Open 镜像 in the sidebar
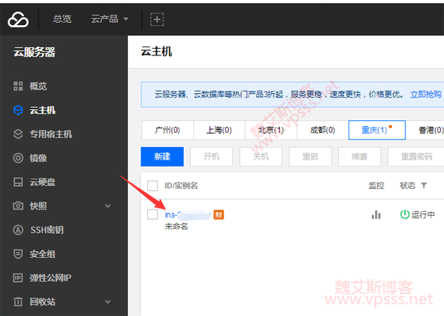The height and width of the screenshot is (316, 444). click(38, 158)
